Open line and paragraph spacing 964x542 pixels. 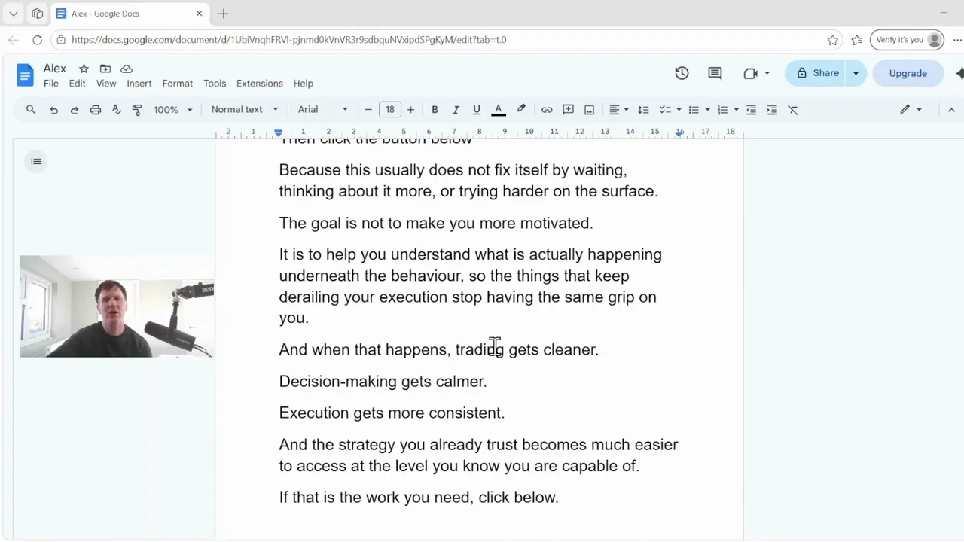pyautogui.click(x=643, y=110)
